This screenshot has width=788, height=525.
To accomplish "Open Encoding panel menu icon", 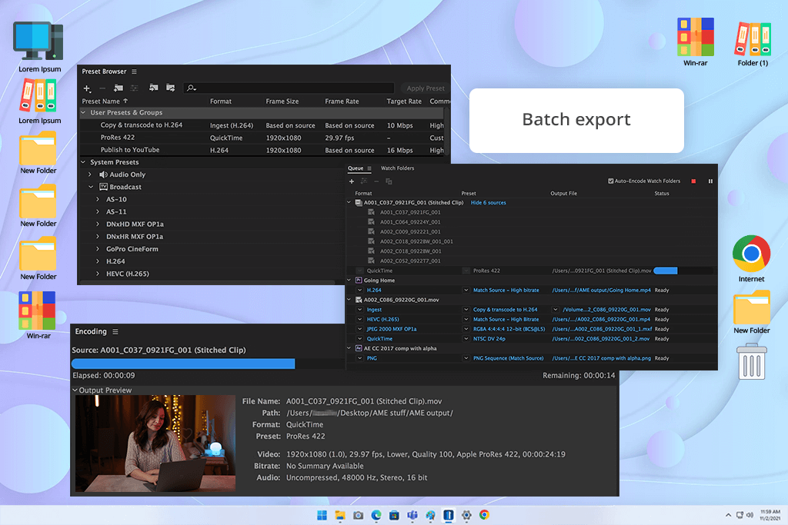I will tap(115, 332).
